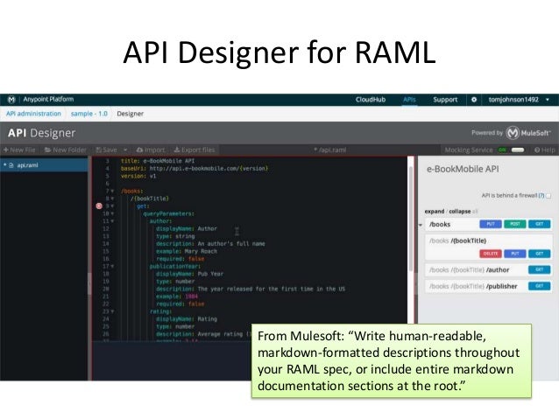Click GET button on /books resource
The image size is (559, 419).
click(x=540, y=224)
